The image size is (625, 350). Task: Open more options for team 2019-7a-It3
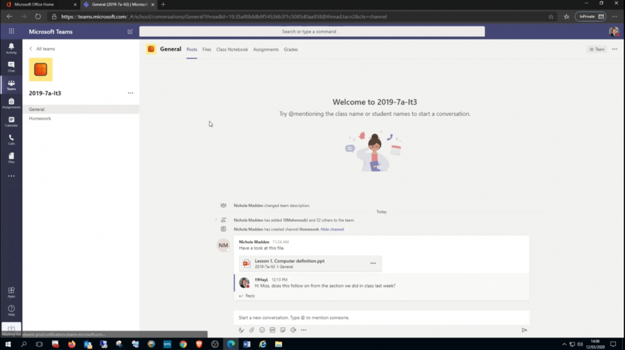coord(131,92)
